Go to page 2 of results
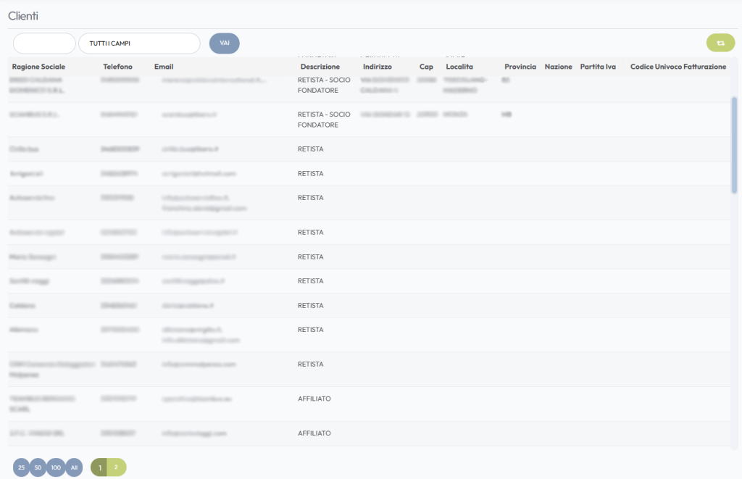 pyautogui.click(x=117, y=467)
